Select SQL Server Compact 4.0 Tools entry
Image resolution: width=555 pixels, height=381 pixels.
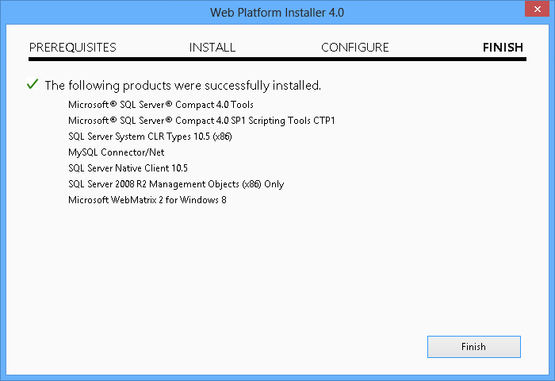(161, 104)
